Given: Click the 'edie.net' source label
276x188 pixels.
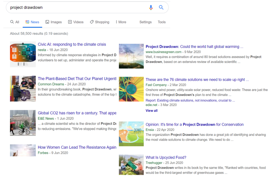Looking at the screenshot, I should pyautogui.click(x=151, y=105).
